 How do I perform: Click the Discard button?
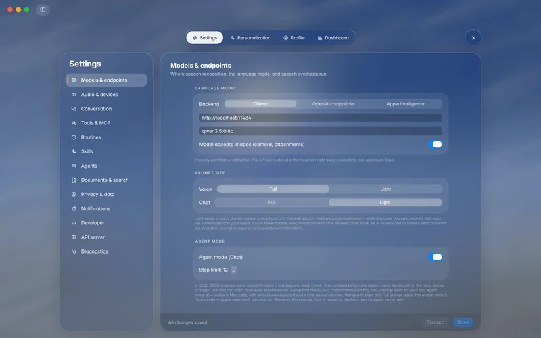coord(435,322)
